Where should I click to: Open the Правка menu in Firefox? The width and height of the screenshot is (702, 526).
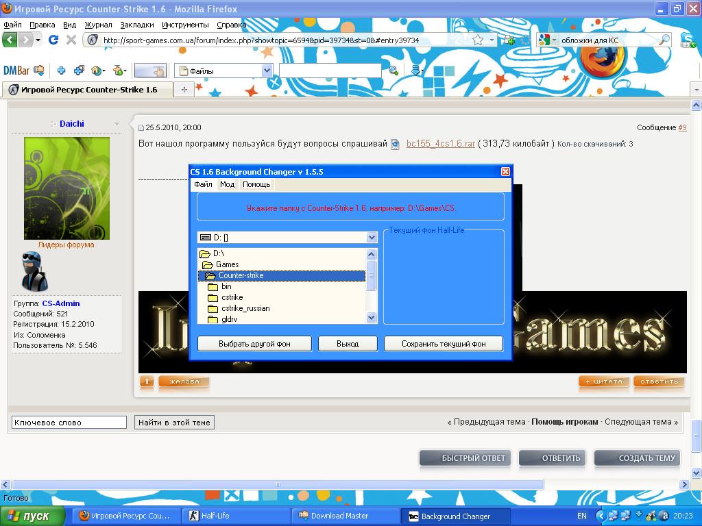(42, 25)
